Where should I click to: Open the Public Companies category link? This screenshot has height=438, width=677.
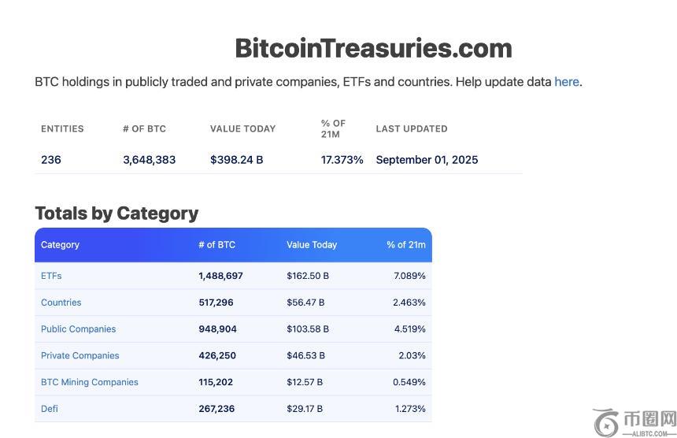click(78, 329)
